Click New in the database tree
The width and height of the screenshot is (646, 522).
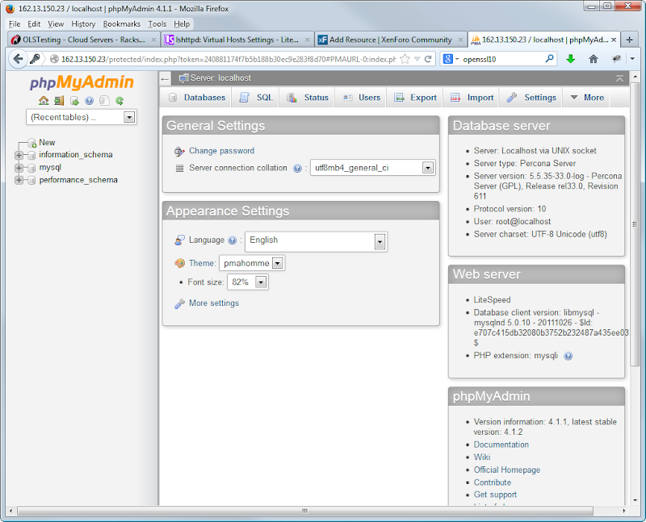pos(47,143)
